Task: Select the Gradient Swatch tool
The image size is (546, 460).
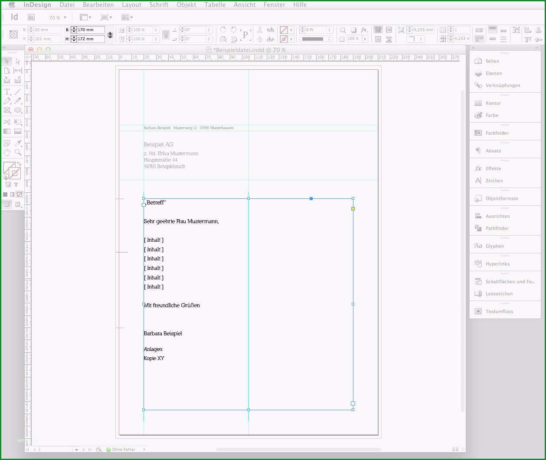Action: coord(7,131)
